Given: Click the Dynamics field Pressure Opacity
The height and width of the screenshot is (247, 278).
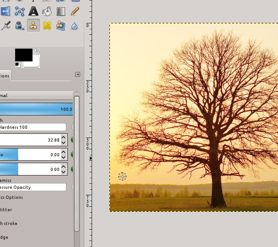Looking at the screenshot, I should 33,187.
